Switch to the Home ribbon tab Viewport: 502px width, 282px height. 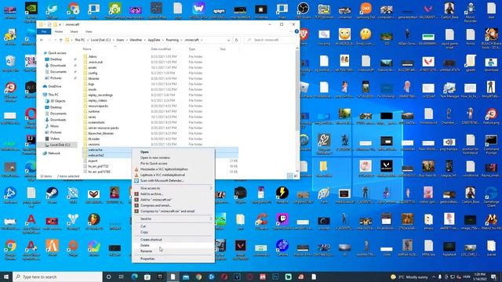tap(59, 31)
